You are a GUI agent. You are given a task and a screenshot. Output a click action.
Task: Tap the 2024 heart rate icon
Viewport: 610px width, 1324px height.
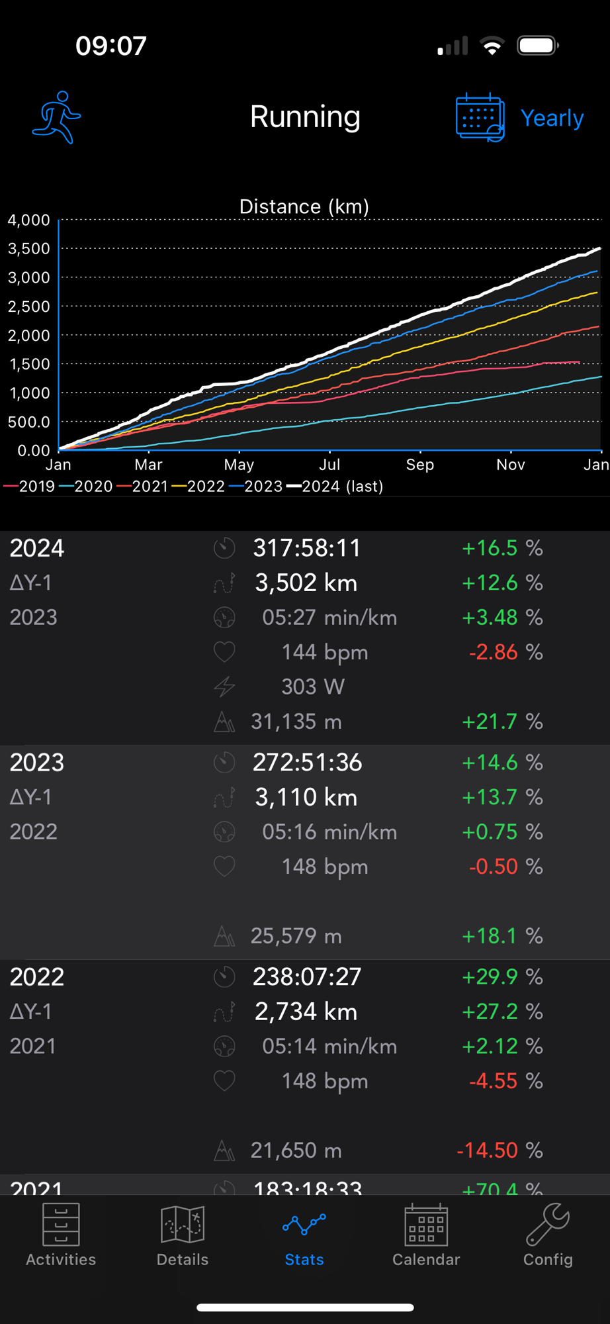[x=224, y=652]
